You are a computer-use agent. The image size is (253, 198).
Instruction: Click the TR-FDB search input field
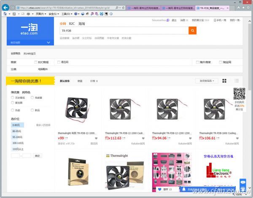124,30
